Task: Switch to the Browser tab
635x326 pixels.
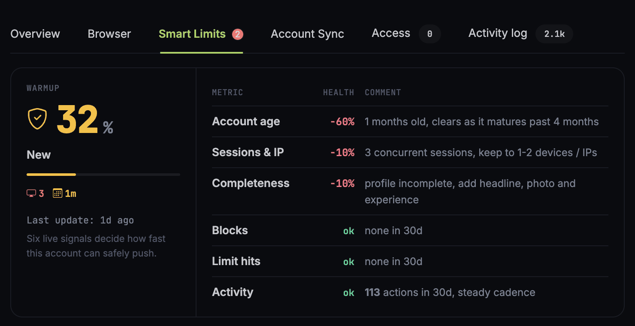Action: coord(109,34)
